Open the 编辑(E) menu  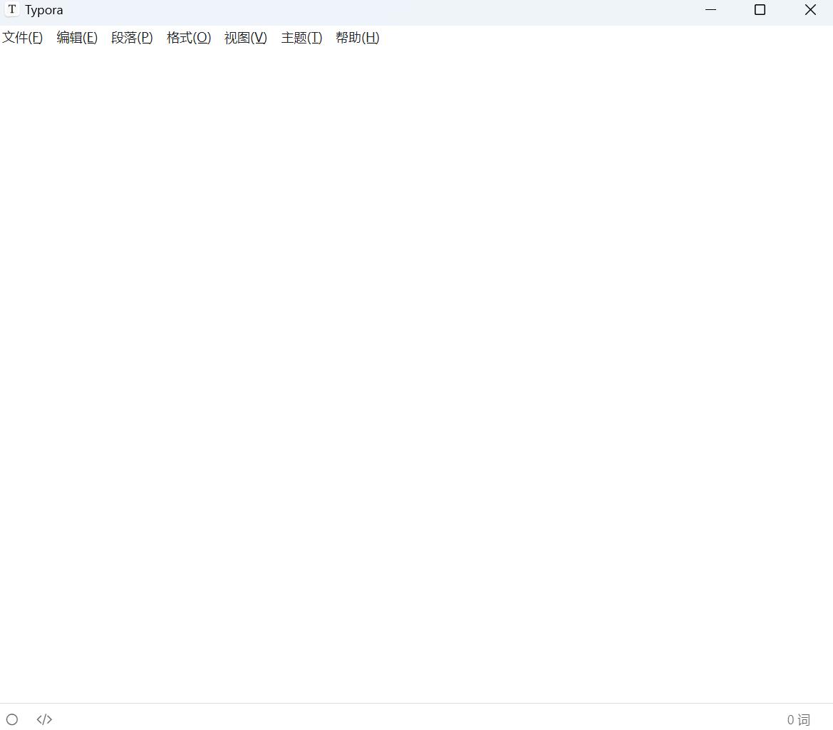tap(76, 38)
